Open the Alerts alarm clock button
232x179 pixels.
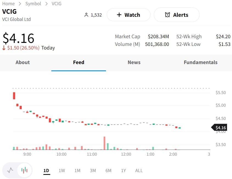pos(177,15)
